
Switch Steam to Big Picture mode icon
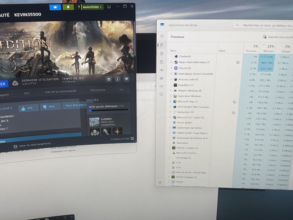109,7
